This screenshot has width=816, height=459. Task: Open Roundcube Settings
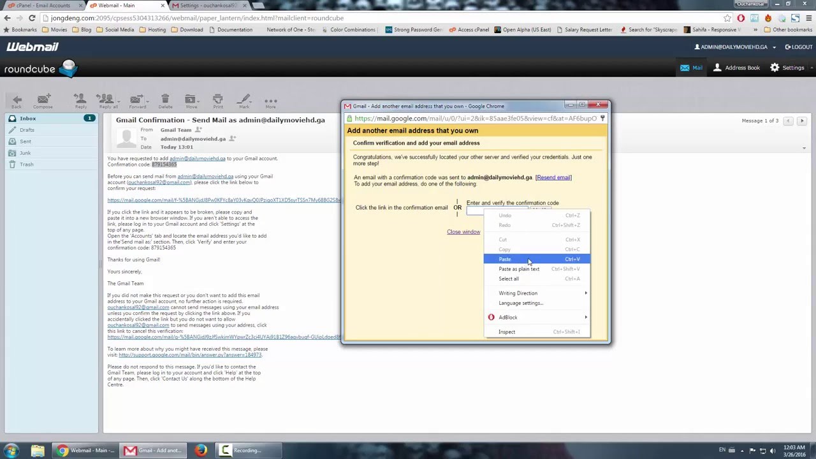[787, 68]
